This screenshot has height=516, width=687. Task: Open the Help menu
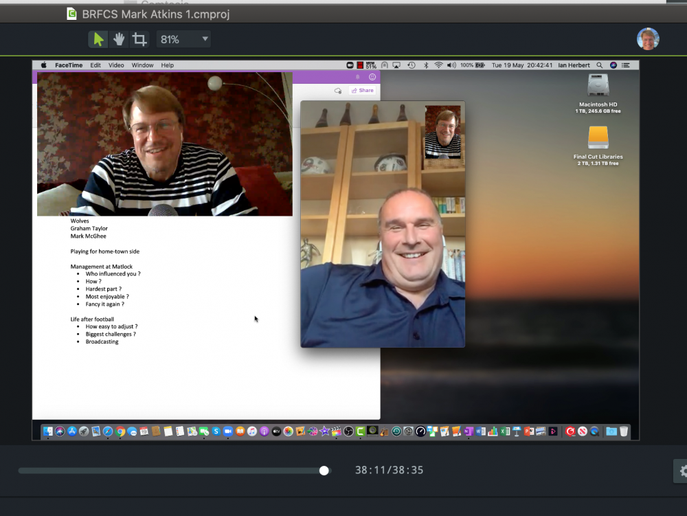click(x=168, y=65)
